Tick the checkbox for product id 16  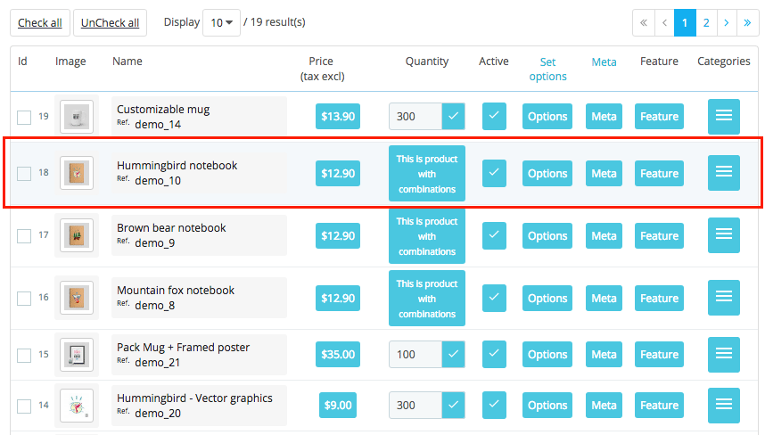point(24,298)
